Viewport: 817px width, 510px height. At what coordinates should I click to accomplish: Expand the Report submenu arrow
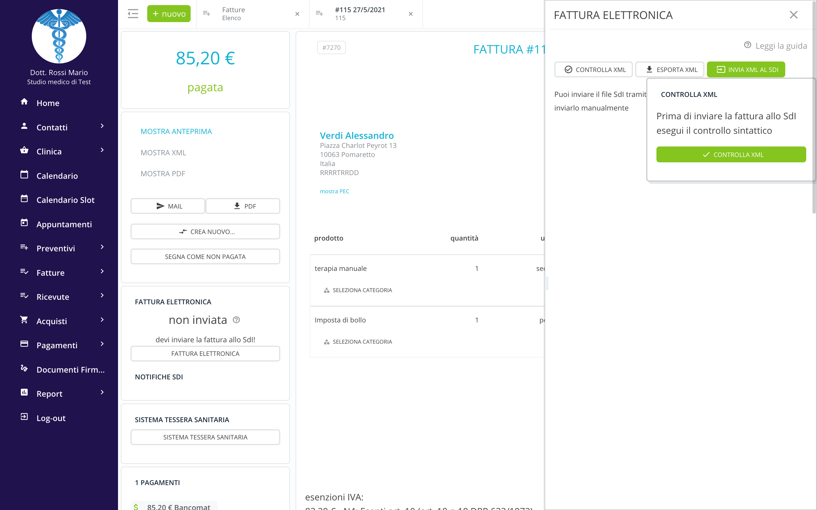tap(102, 392)
